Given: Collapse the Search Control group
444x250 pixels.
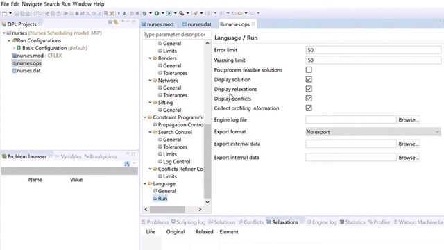Looking at the screenshot, I should [x=150, y=132].
